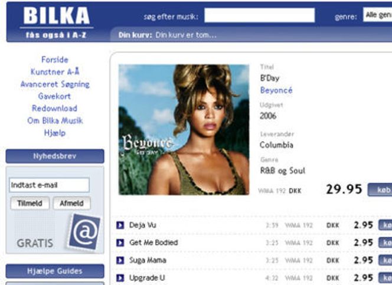Play the Deja Vu track preview

click(120, 225)
